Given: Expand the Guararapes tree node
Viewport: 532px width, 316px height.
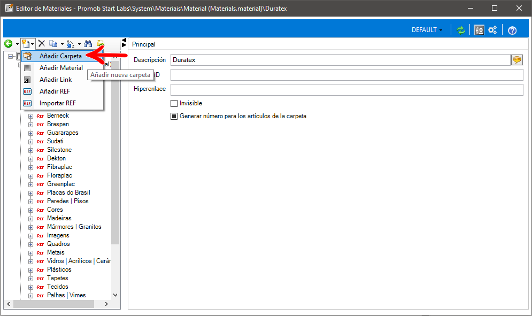Looking at the screenshot, I should [x=30, y=133].
